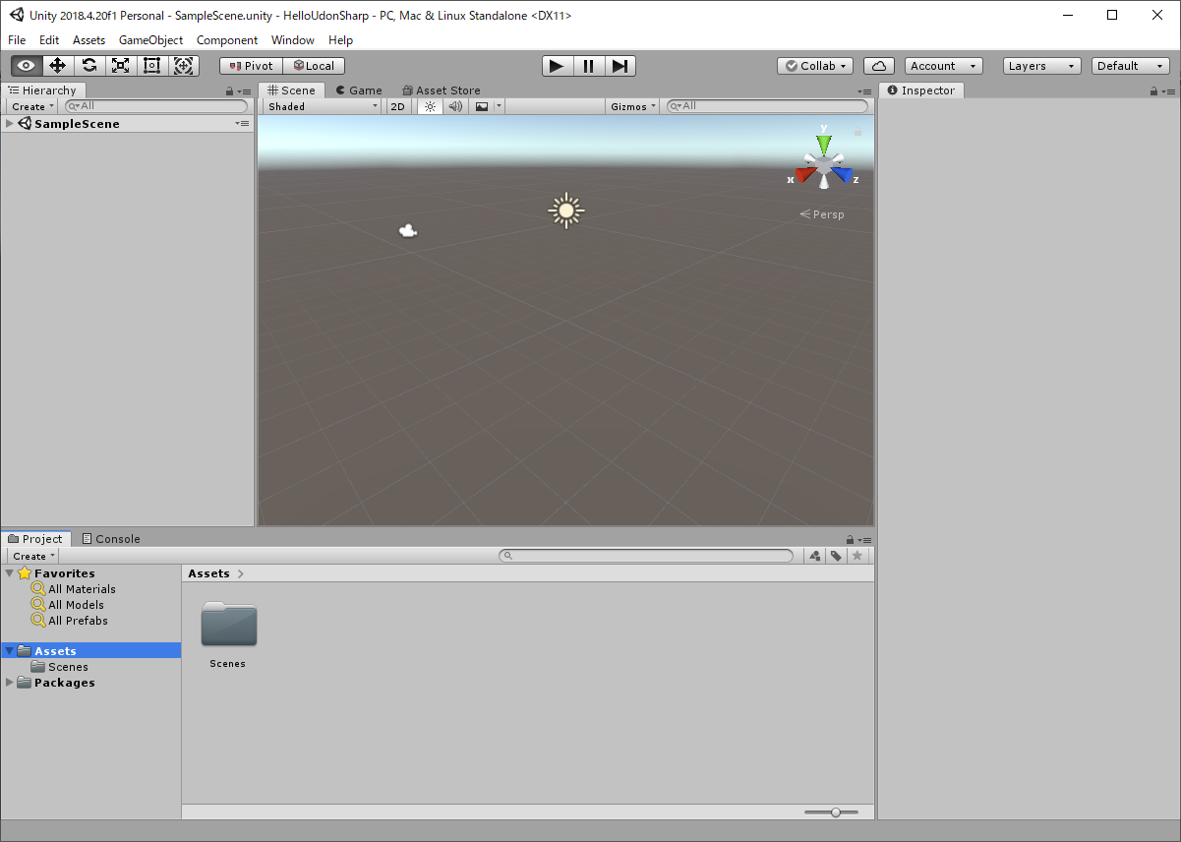Open the Component menu

pos(227,40)
